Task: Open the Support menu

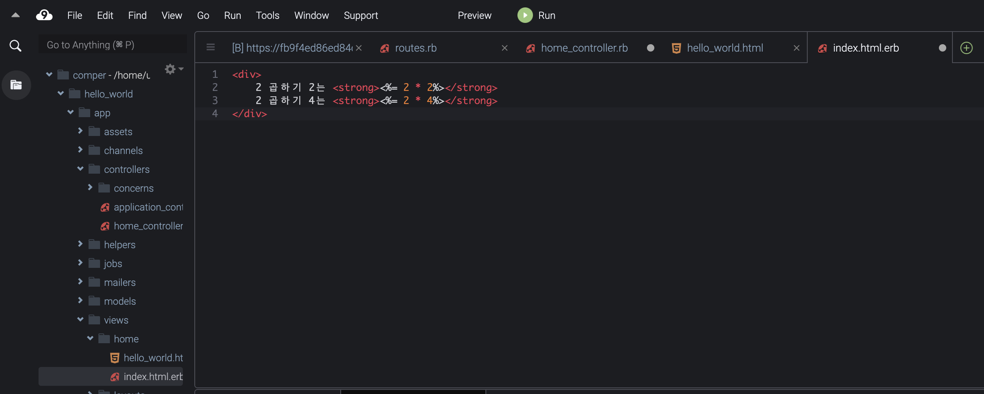Action: (x=361, y=16)
